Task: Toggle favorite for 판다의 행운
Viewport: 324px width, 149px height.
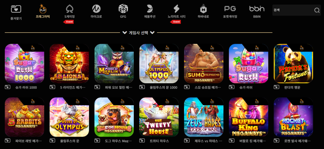Action: coord(277,87)
